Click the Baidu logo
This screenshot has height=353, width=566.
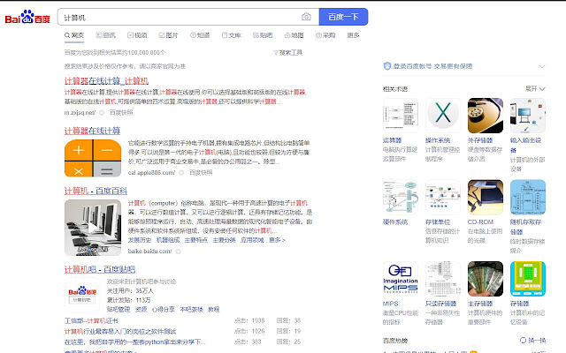[x=27, y=17]
